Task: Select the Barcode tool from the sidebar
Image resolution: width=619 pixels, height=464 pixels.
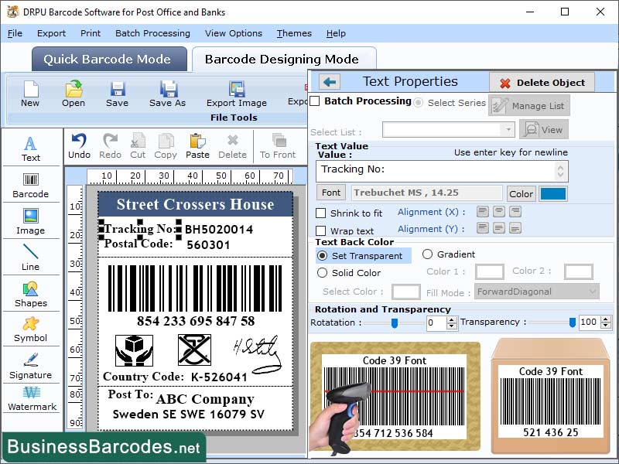Action: pyautogui.click(x=31, y=186)
